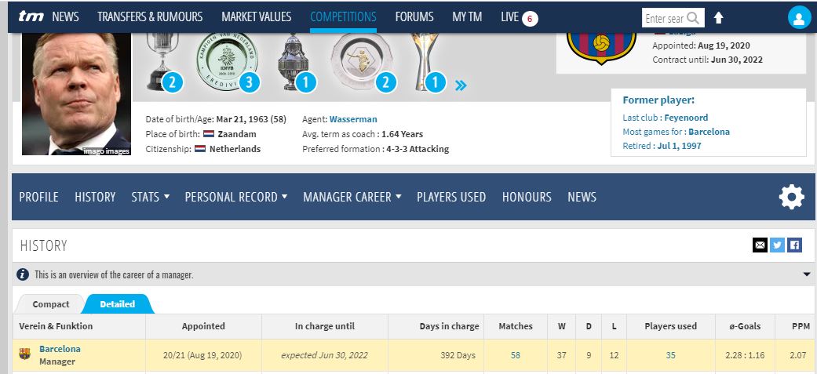Image resolution: width=817 pixels, height=374 pixels.
Task: Click the Eredivisie champion plate trophy
Action: tap(227, 60)
